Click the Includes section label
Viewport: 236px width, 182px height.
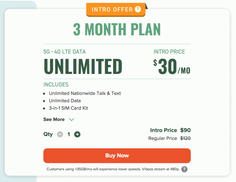[x=56, y=84]
